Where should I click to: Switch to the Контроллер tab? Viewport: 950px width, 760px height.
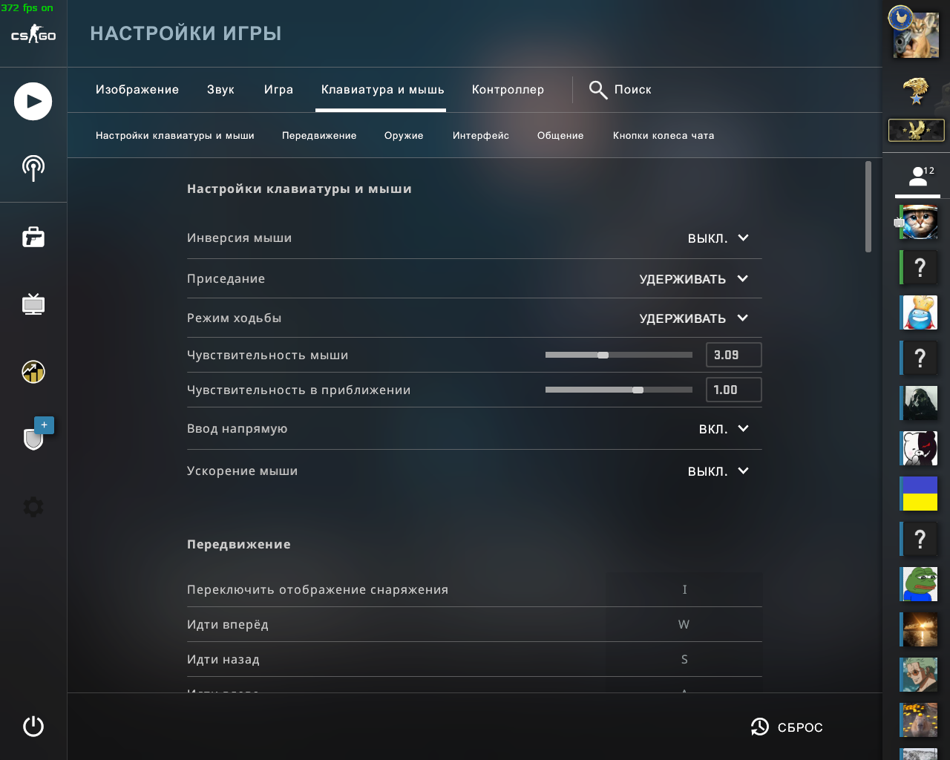click(508, 90)
